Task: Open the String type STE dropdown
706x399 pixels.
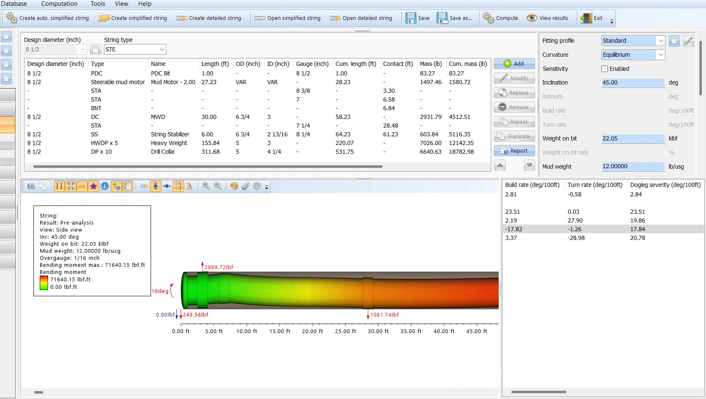Action: coord(134,49)
